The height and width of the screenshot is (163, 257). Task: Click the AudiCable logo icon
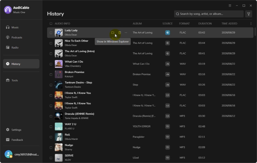[x=8, y=10]
